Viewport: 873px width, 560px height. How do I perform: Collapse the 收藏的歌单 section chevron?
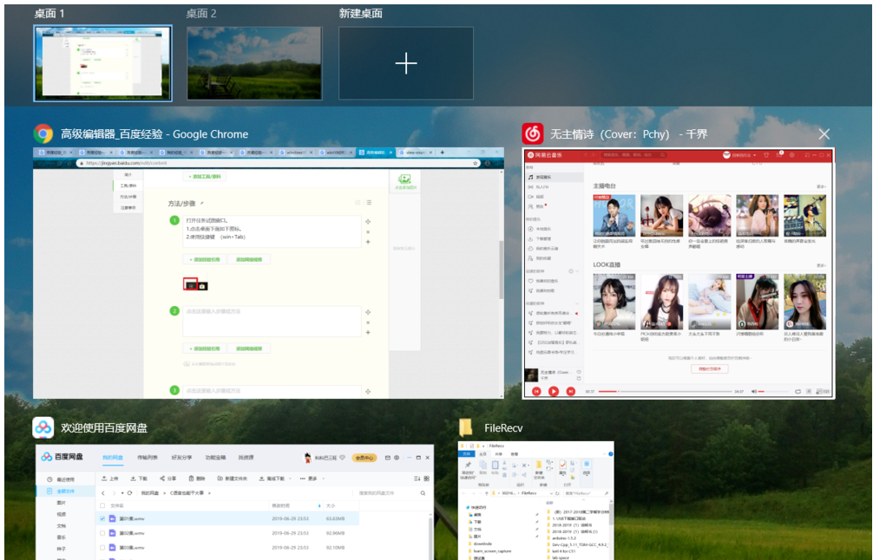point(577,303)
